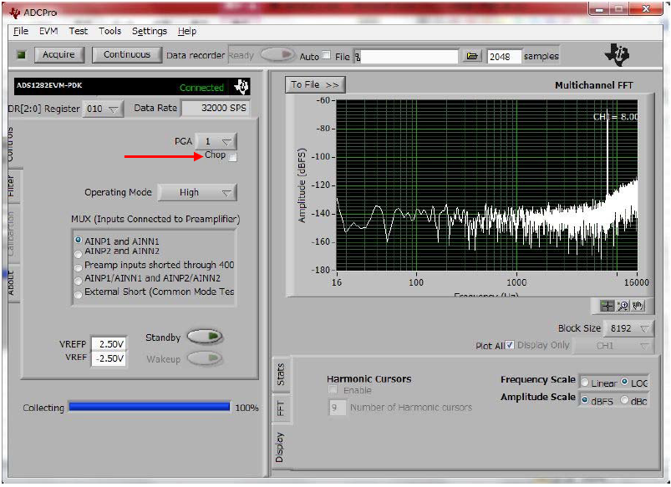Toggle the Standby switch

tap(206, 337)
